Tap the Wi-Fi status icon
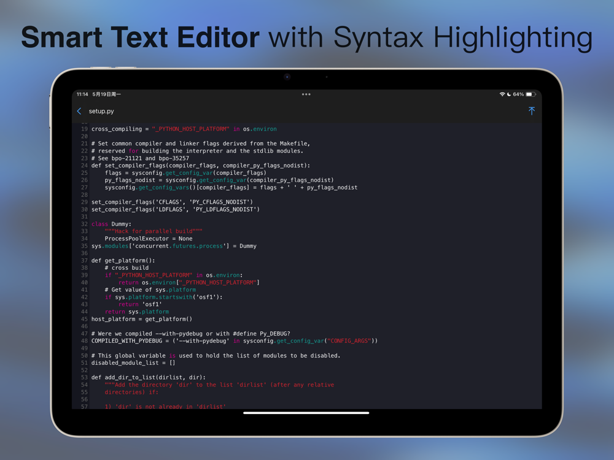Screen dimensions: 614x460 (502, 94)
